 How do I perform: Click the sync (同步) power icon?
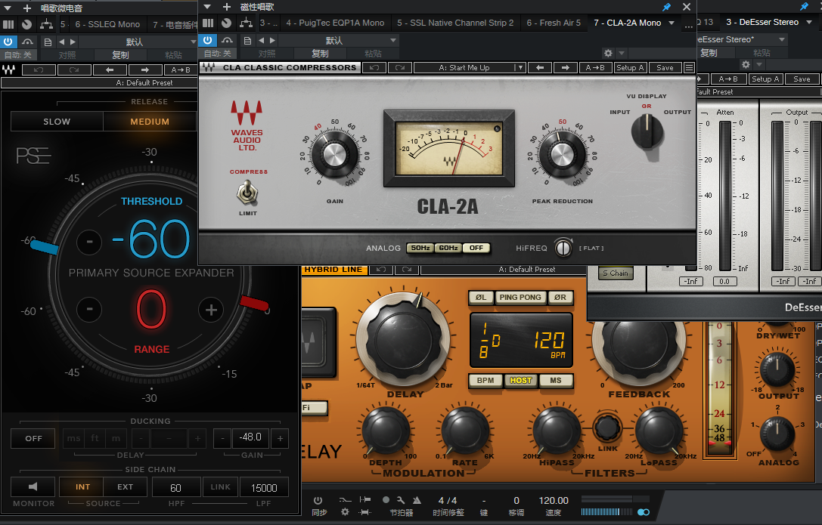pyautogui.click(x=318, y=500)
